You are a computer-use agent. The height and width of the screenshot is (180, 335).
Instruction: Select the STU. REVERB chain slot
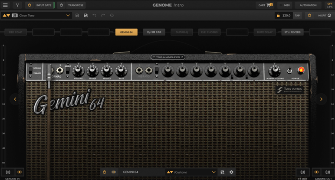click(292, 32)
